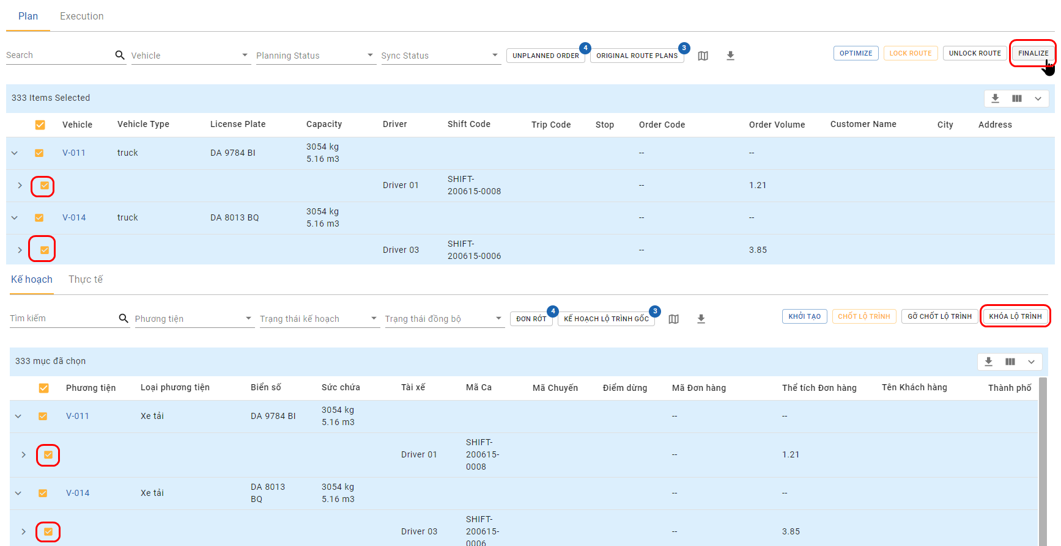Click the magnifier icon beside Tìm kiếm field
Image resolution: width=1061 pixels, height=546 pixels.
click(124, 318)
